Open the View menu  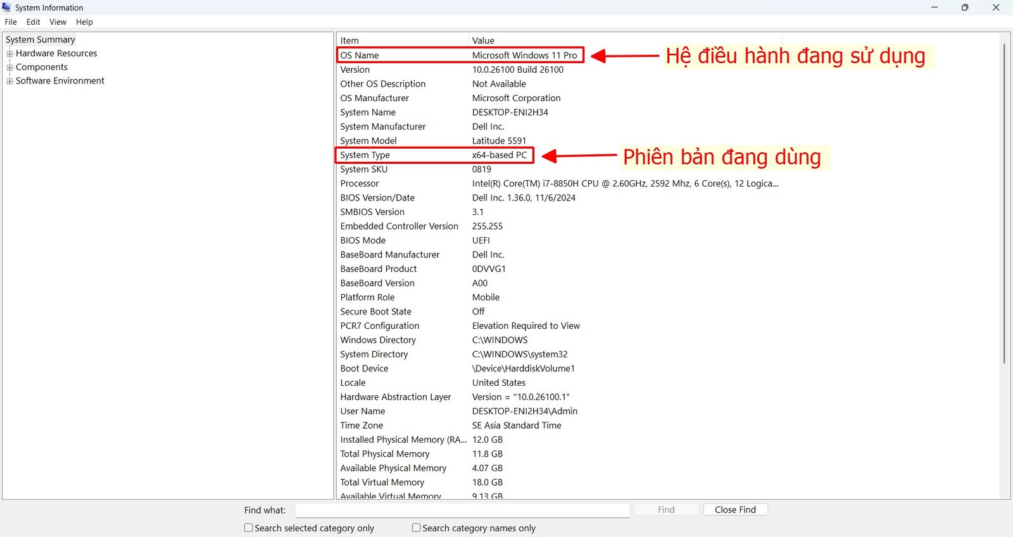coord(58,22)
